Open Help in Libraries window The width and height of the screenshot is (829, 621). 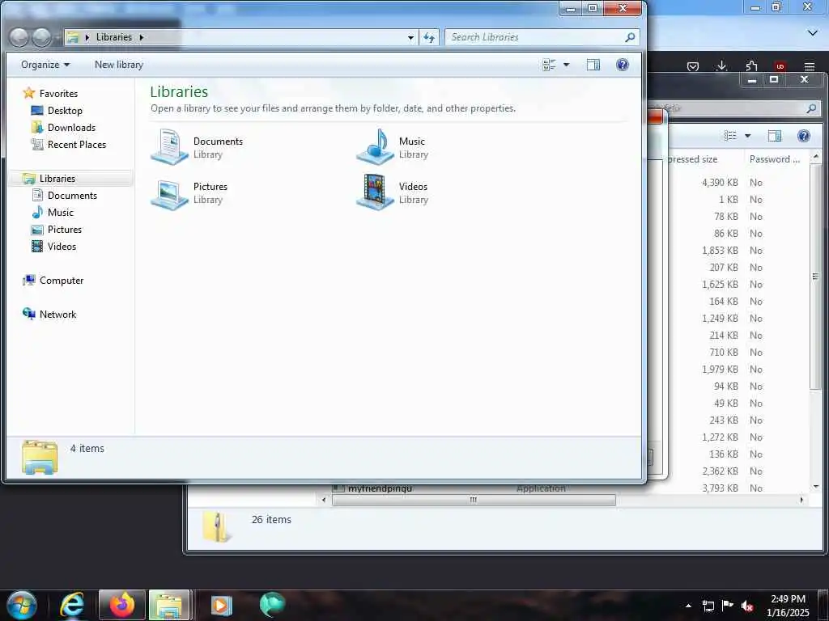(623, 65)
